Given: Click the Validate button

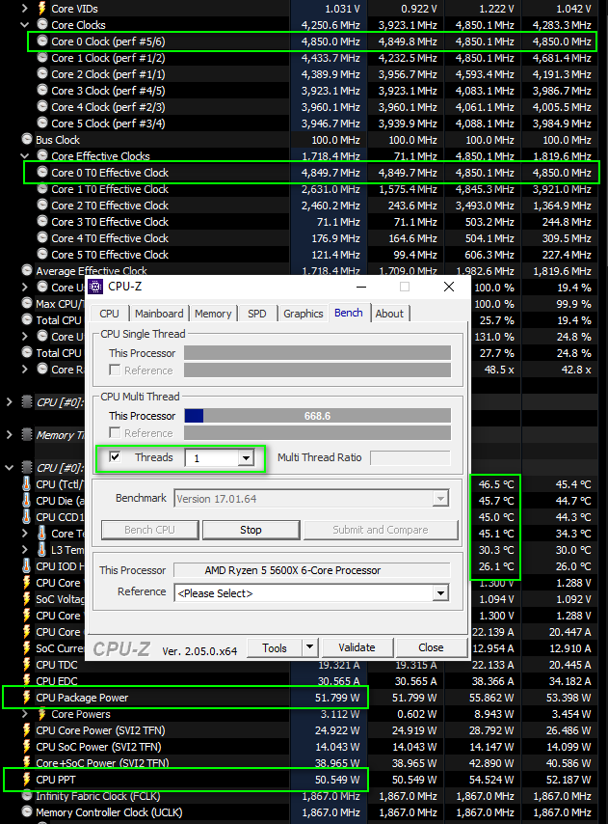Looking at the screenshot, I should coord(357,647).
